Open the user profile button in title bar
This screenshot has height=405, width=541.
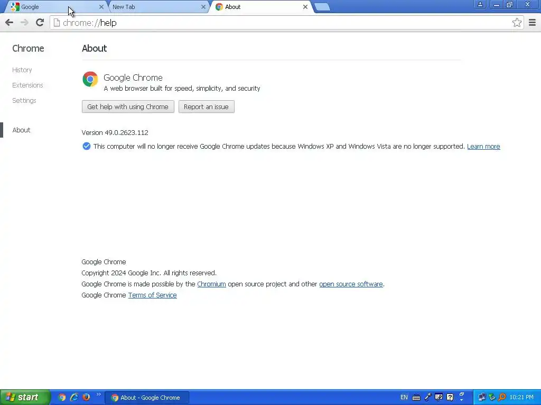click(x=480, y=4)
